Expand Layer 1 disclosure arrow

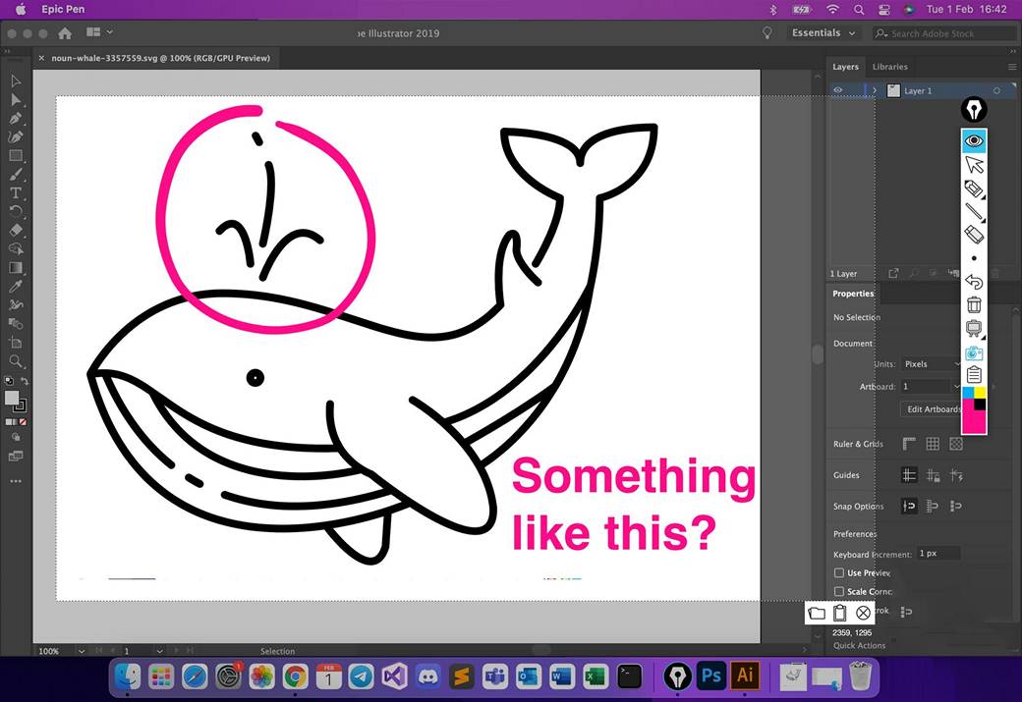pos(875,90)
